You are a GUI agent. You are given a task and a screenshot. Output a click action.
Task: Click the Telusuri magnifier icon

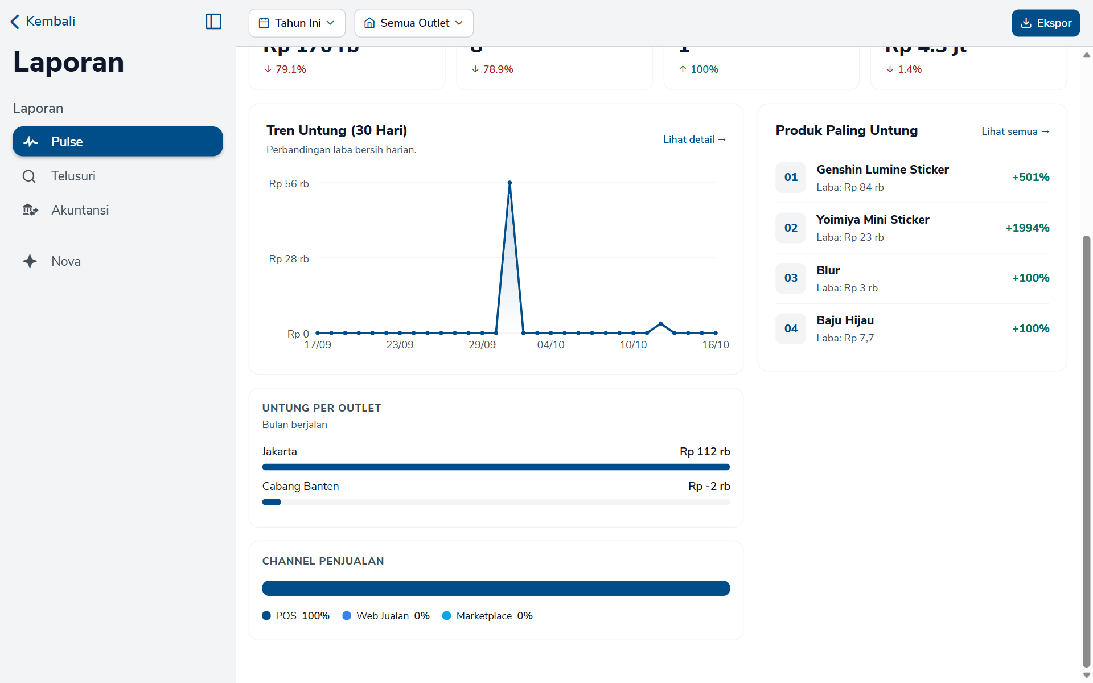point(29,176)
